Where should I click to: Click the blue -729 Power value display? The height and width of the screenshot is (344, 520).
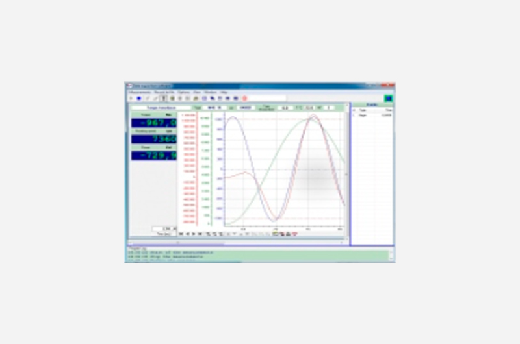(x=154, y=155)
